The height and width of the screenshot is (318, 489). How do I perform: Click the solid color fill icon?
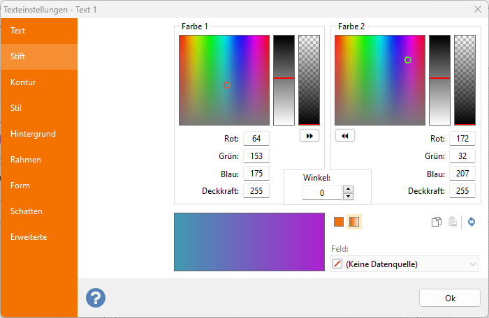[339, 222]
